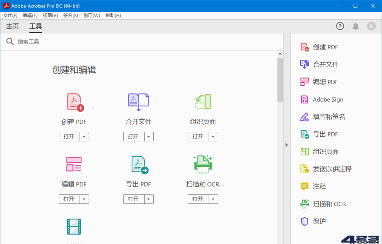Click the 扫描和 OCR label in sidebar

tap(329, 204)
